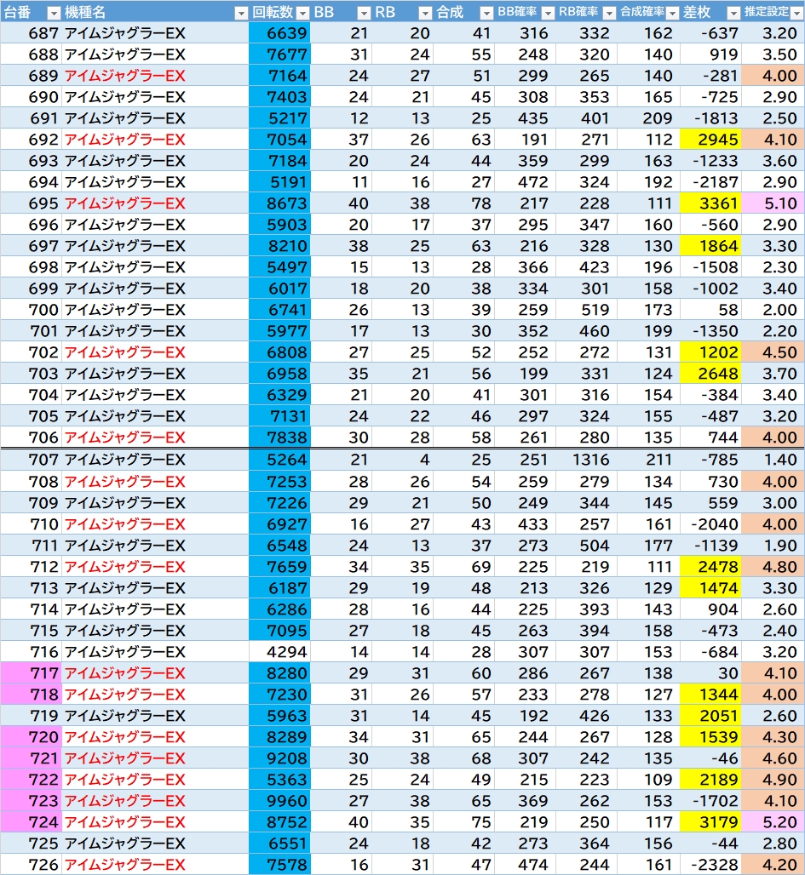Select 推定設定 cell 5.20
The width and height of the screenshot is (805, 875).
[x=773, y=822]
